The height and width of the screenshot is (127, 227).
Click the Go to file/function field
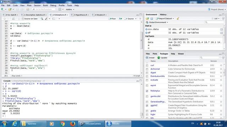pyautogui.click(x=44, y=10)
